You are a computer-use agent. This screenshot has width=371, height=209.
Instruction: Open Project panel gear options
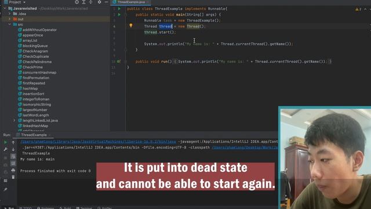99,2
